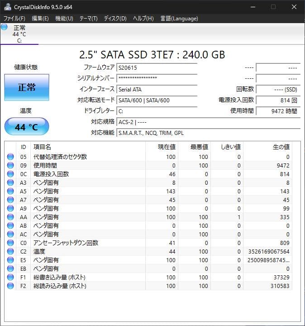Screen dimensions: 305x326
Task: Open the ファイル(F) menu
Action: point(14,19)
